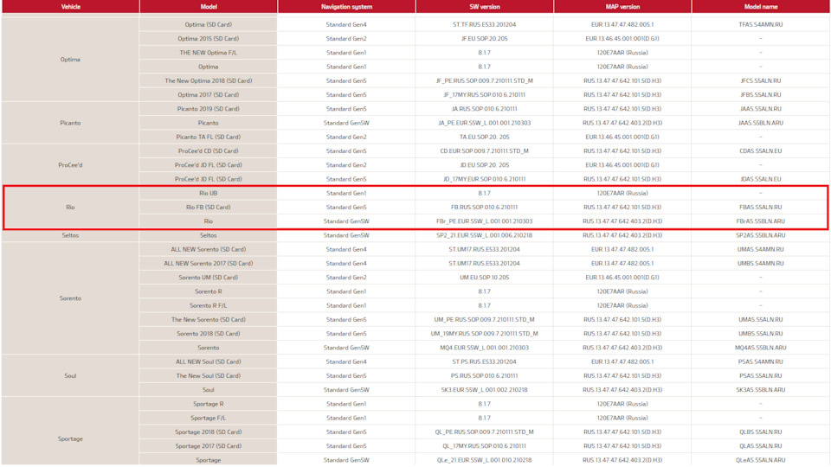Select SW version 'JA.RUS.SOP.010.6.210111'
This screenshot has height=467, width=831.
[x=485, y=109]
